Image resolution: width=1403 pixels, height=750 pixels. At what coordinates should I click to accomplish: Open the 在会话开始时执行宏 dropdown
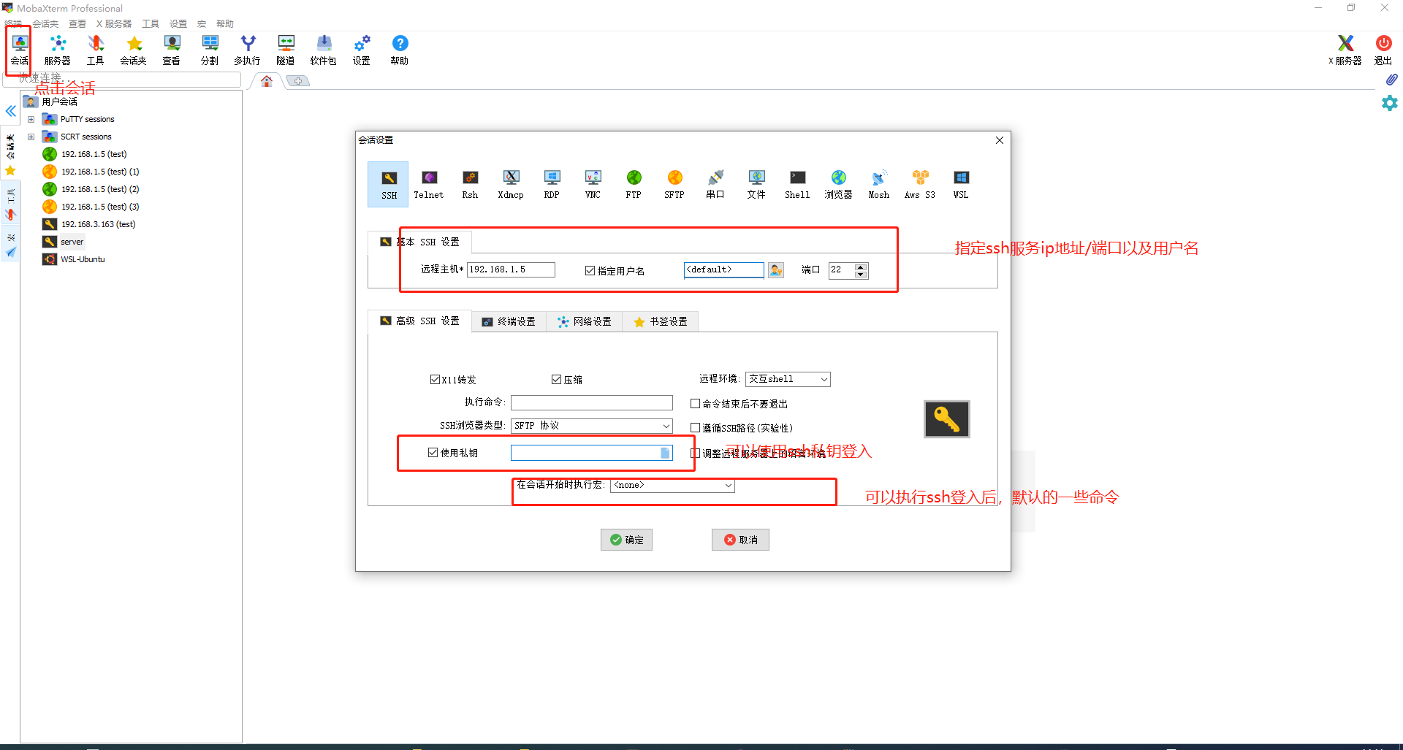click(x=673, y=486)
